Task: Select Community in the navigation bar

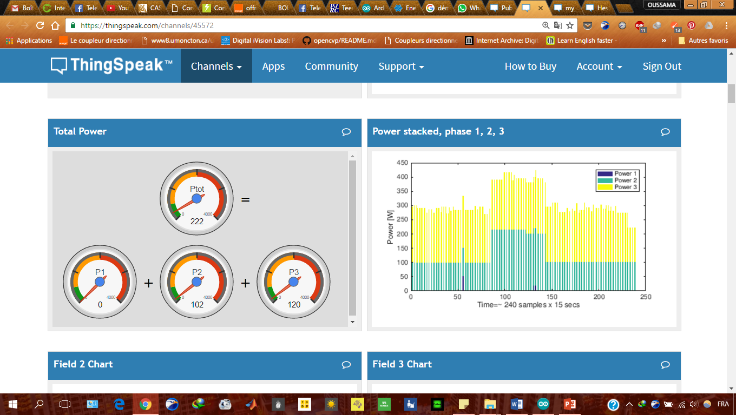Action: (331, 66)
